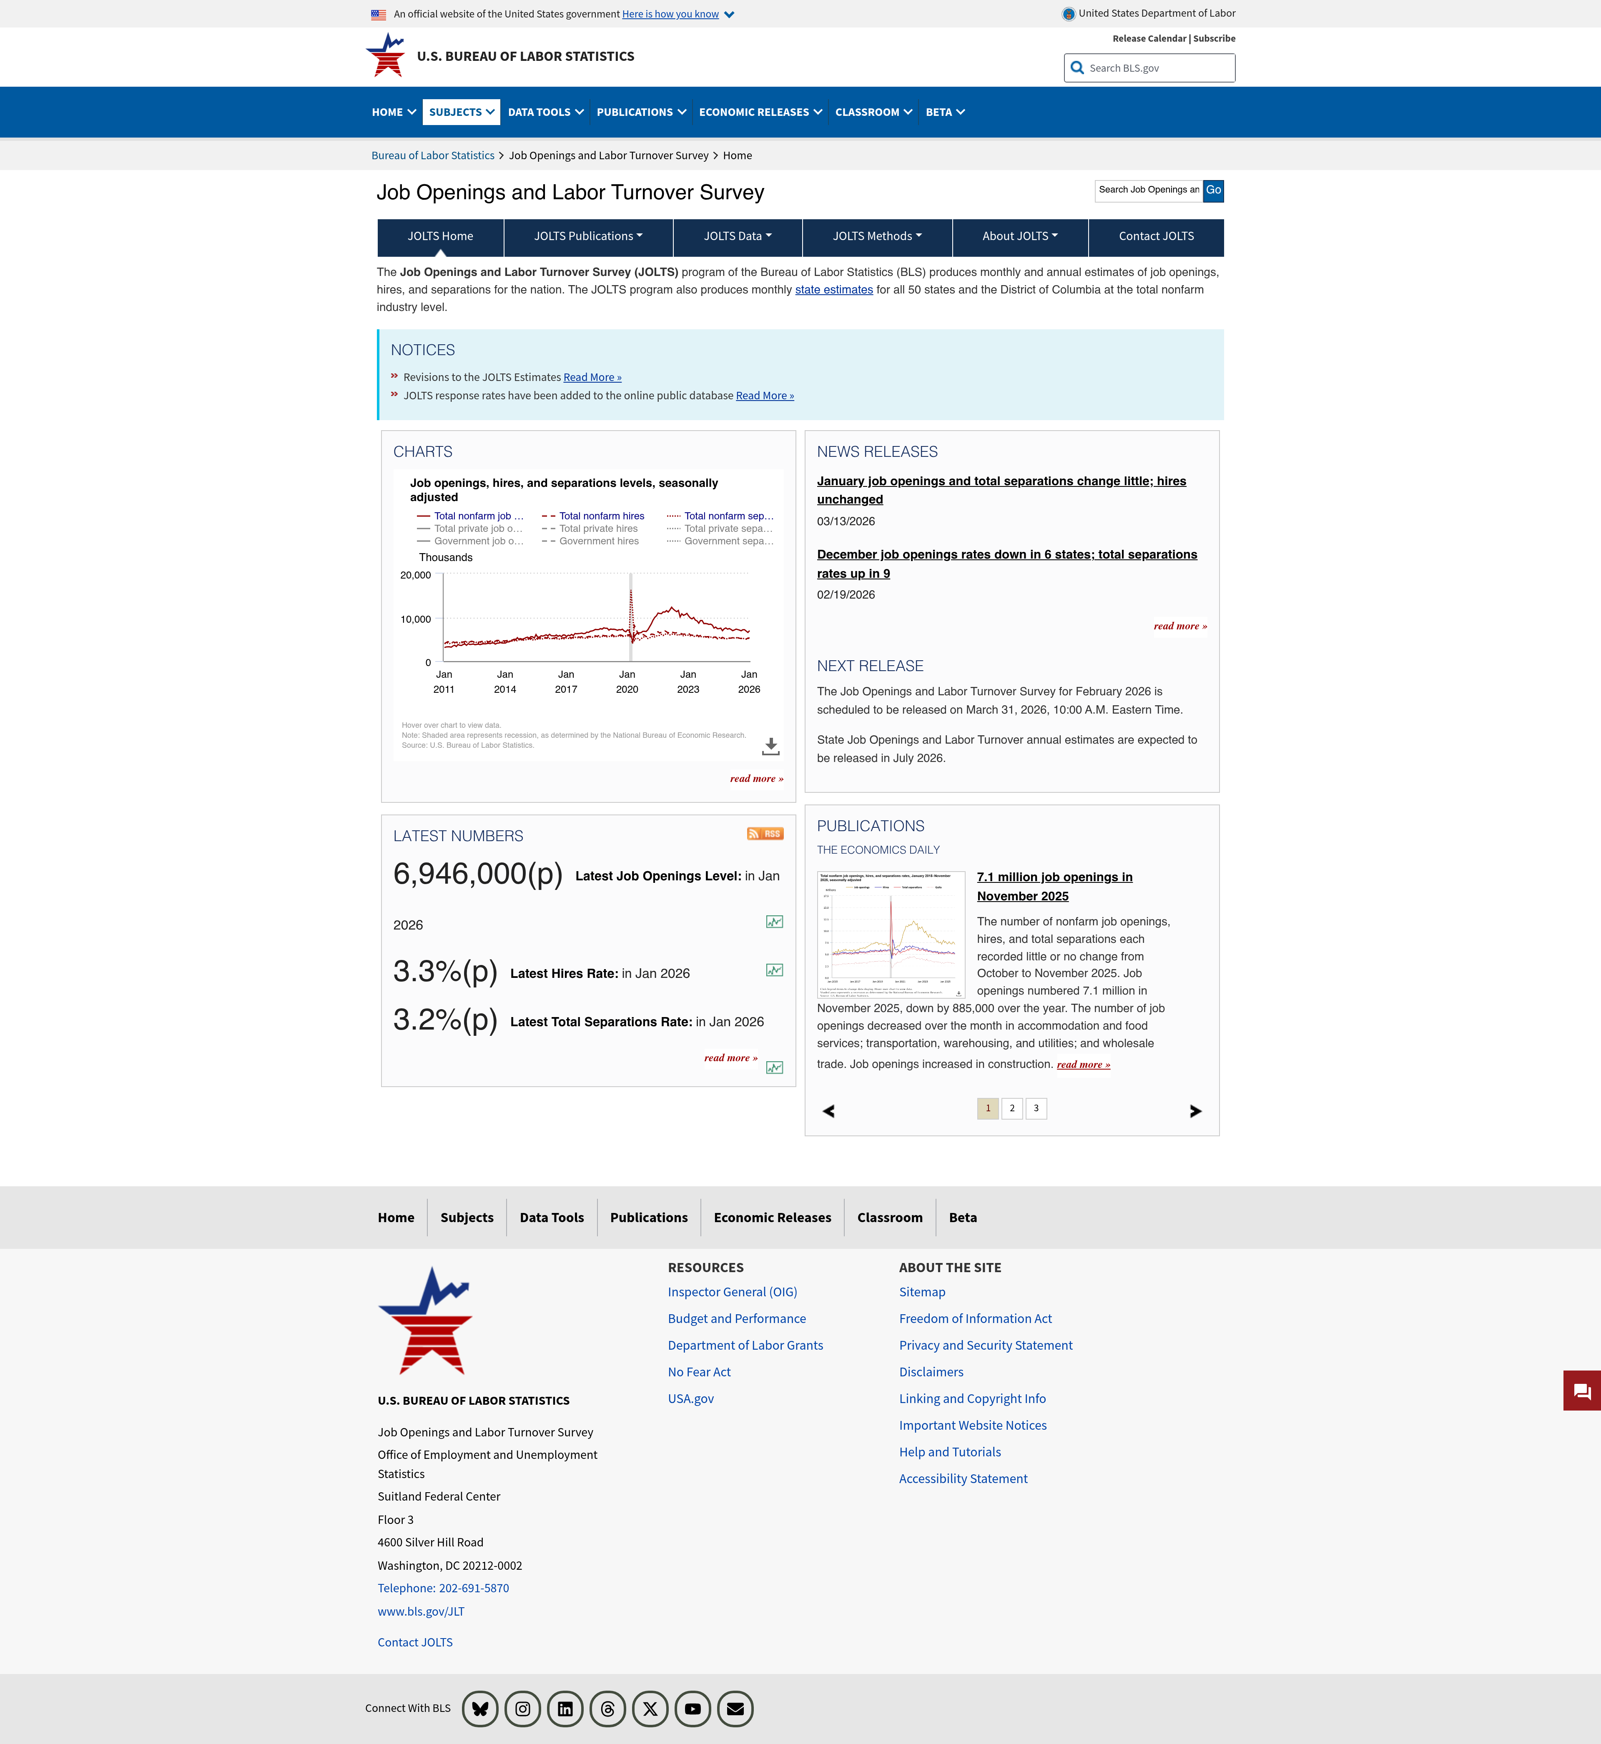The image size is (1601, 1744).
Task: Toggle Government hires legend series
Action: click(x=591, y=541)
